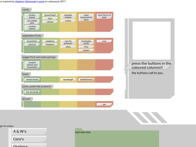
Task: Click the grapes button
Action: 86,50
